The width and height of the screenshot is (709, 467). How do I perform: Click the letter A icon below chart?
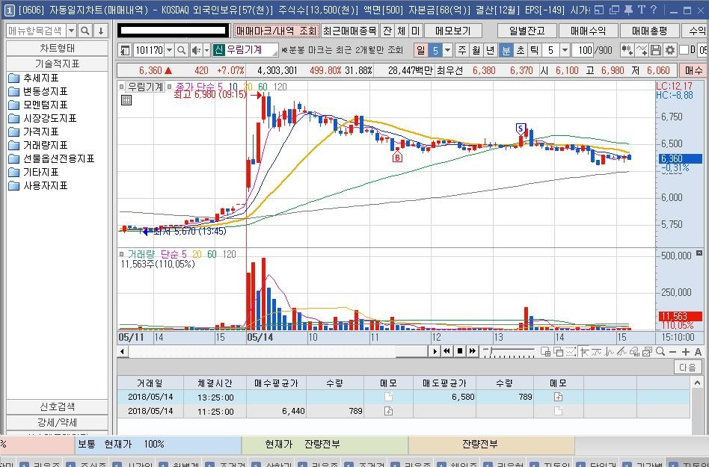tap(698, 352)
